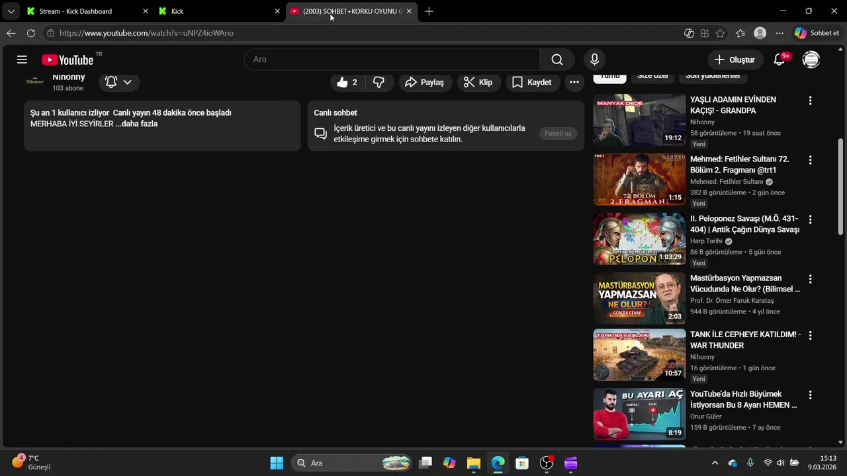Image resolution: width=847 pixels, height=476 pixels.
Task: Open options menu for Peloponez Savaşı video
Action: pyautogui.click(x=810, y=219)
